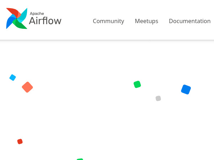Click the small red square
214x160 pixels.
click(x=20, y=142)
